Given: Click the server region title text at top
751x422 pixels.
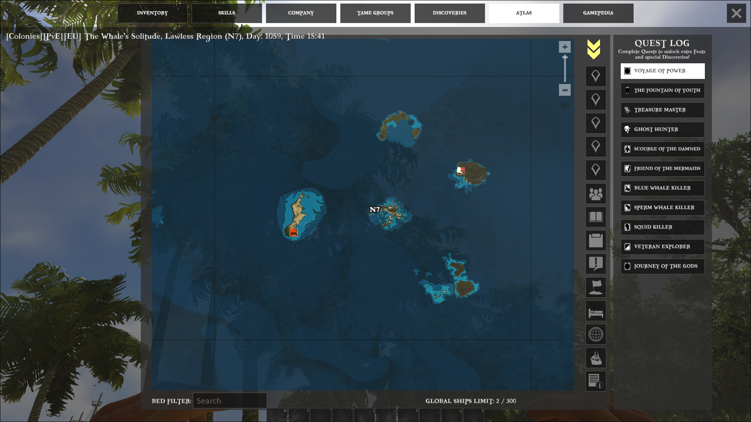Looking at the screenshot, I should pos(165,36).
